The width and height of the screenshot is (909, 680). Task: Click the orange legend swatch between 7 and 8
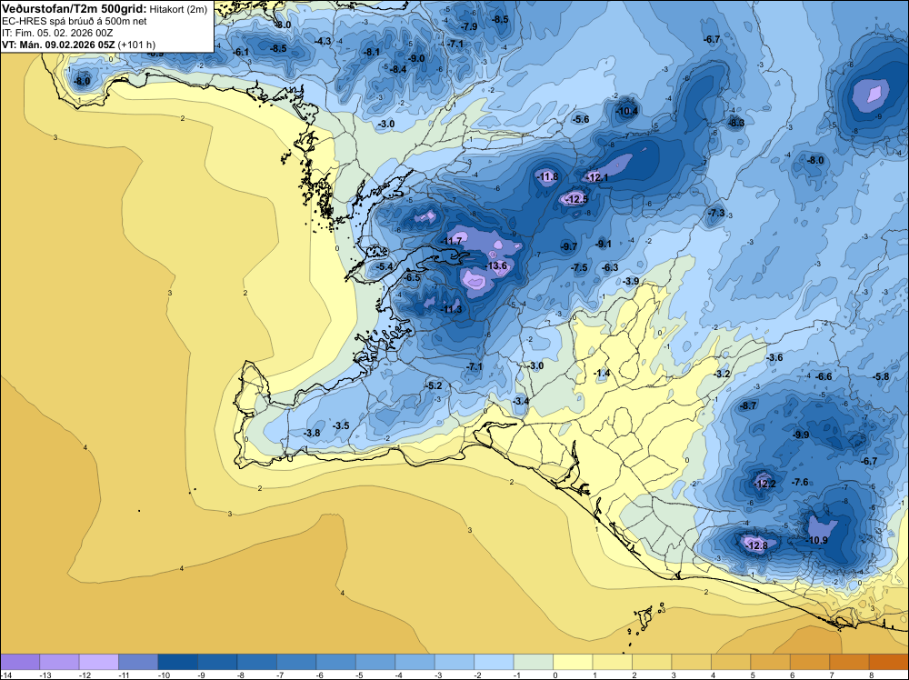click(849, 662)
